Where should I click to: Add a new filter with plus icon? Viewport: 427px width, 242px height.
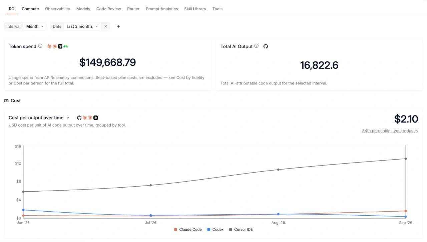[118, 26]
